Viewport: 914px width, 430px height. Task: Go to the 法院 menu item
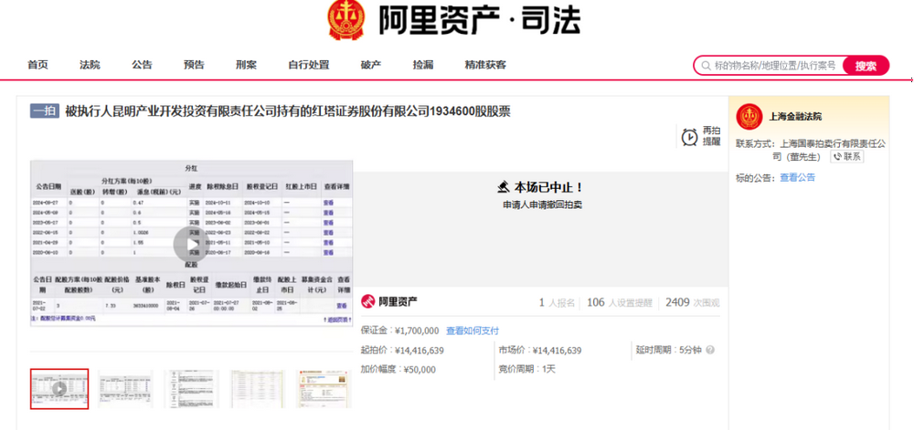[90, 65]
